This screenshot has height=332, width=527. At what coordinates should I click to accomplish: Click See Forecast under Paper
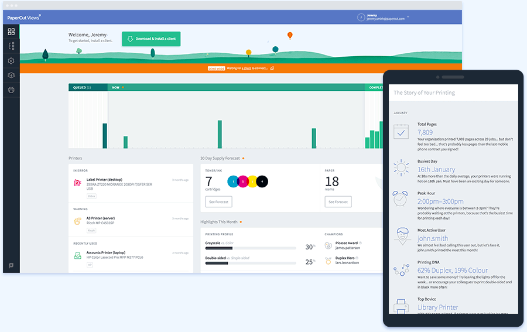(338, 202)
